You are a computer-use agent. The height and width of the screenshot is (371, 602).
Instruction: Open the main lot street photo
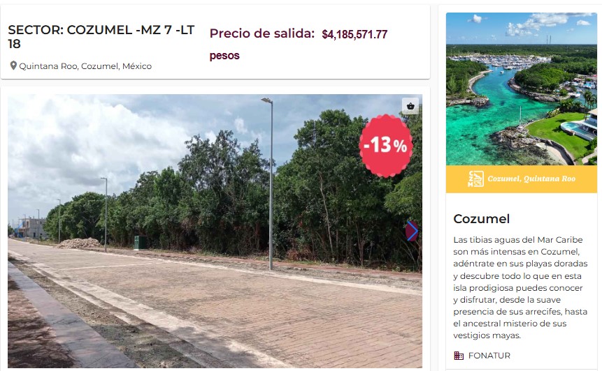pos(215,232)
